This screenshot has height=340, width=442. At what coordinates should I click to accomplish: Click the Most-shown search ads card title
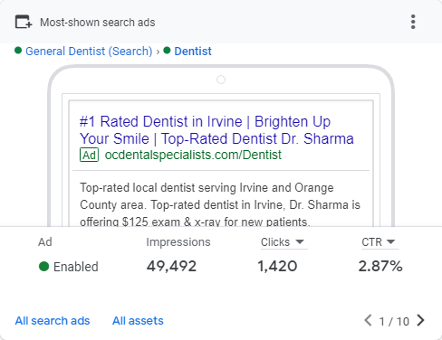[98, 23]
